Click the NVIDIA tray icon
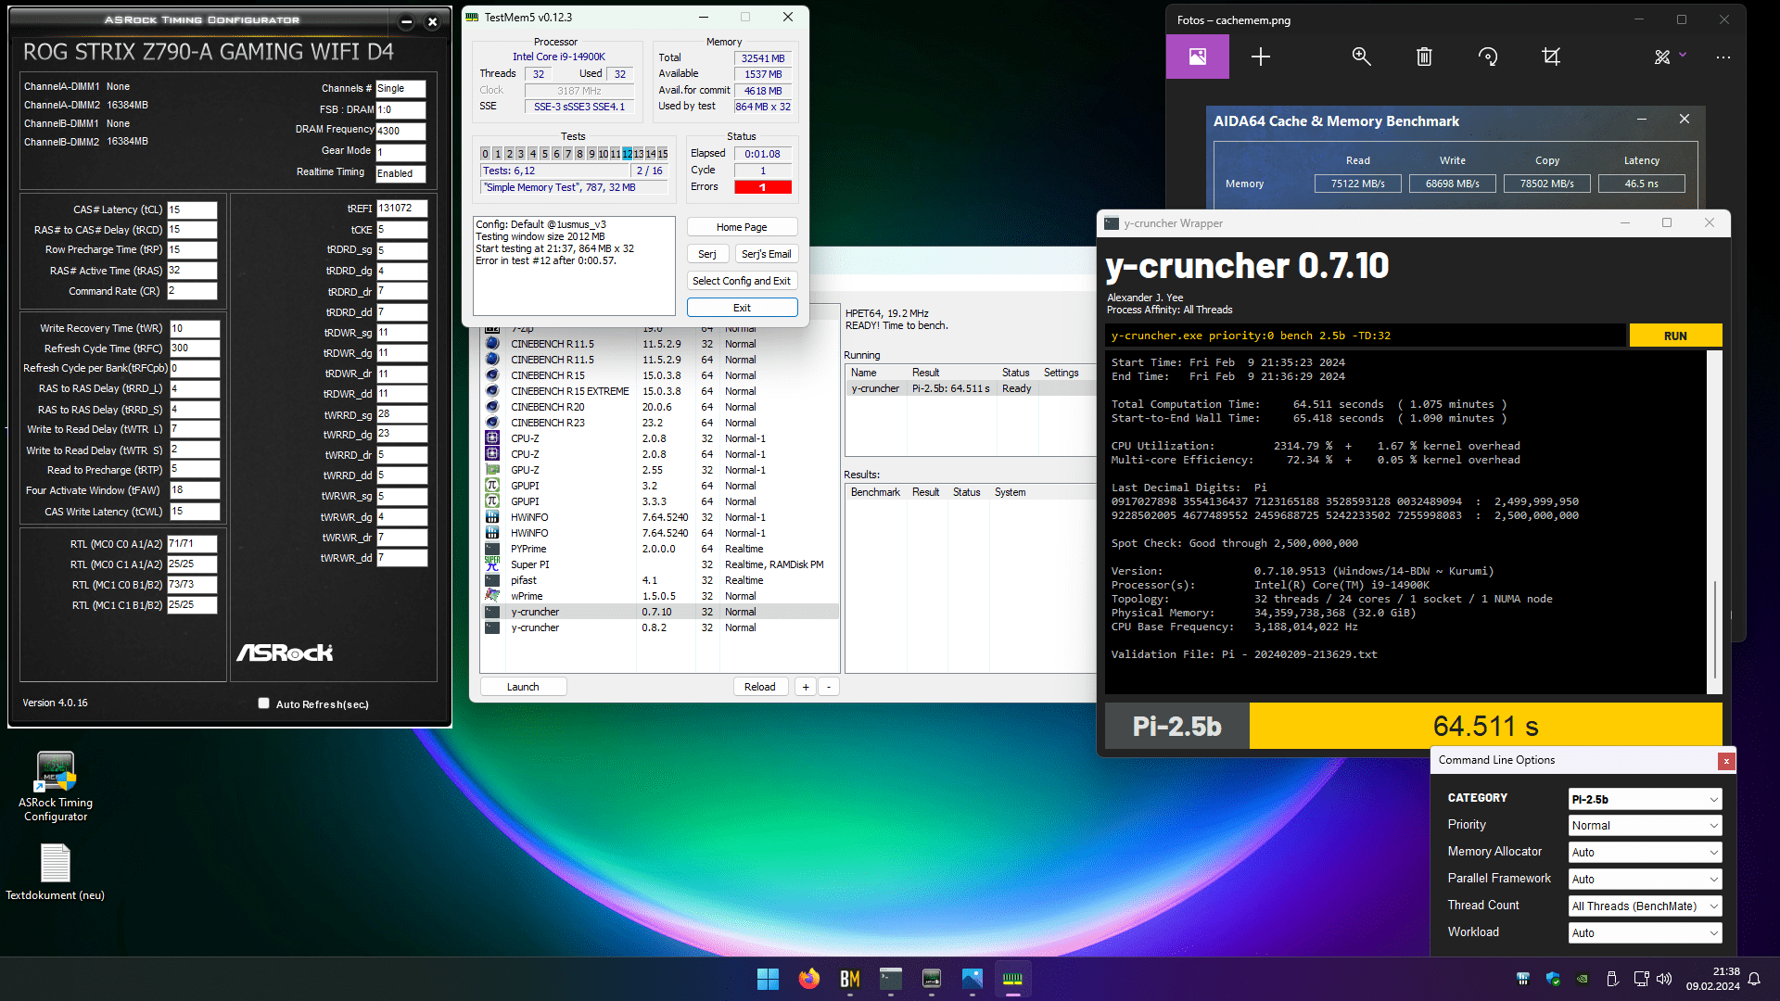The width and height of the screenshot is (1780, 1001). [x=1582, y=979]
